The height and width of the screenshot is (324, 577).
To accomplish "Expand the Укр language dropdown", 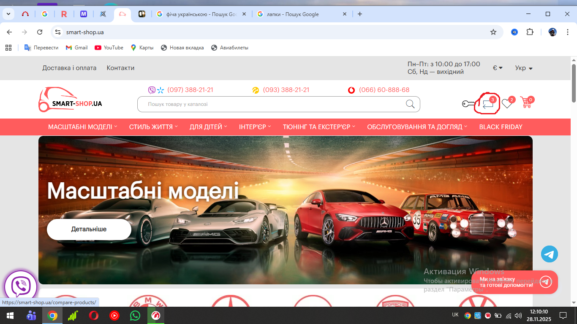I will (524, 68).
